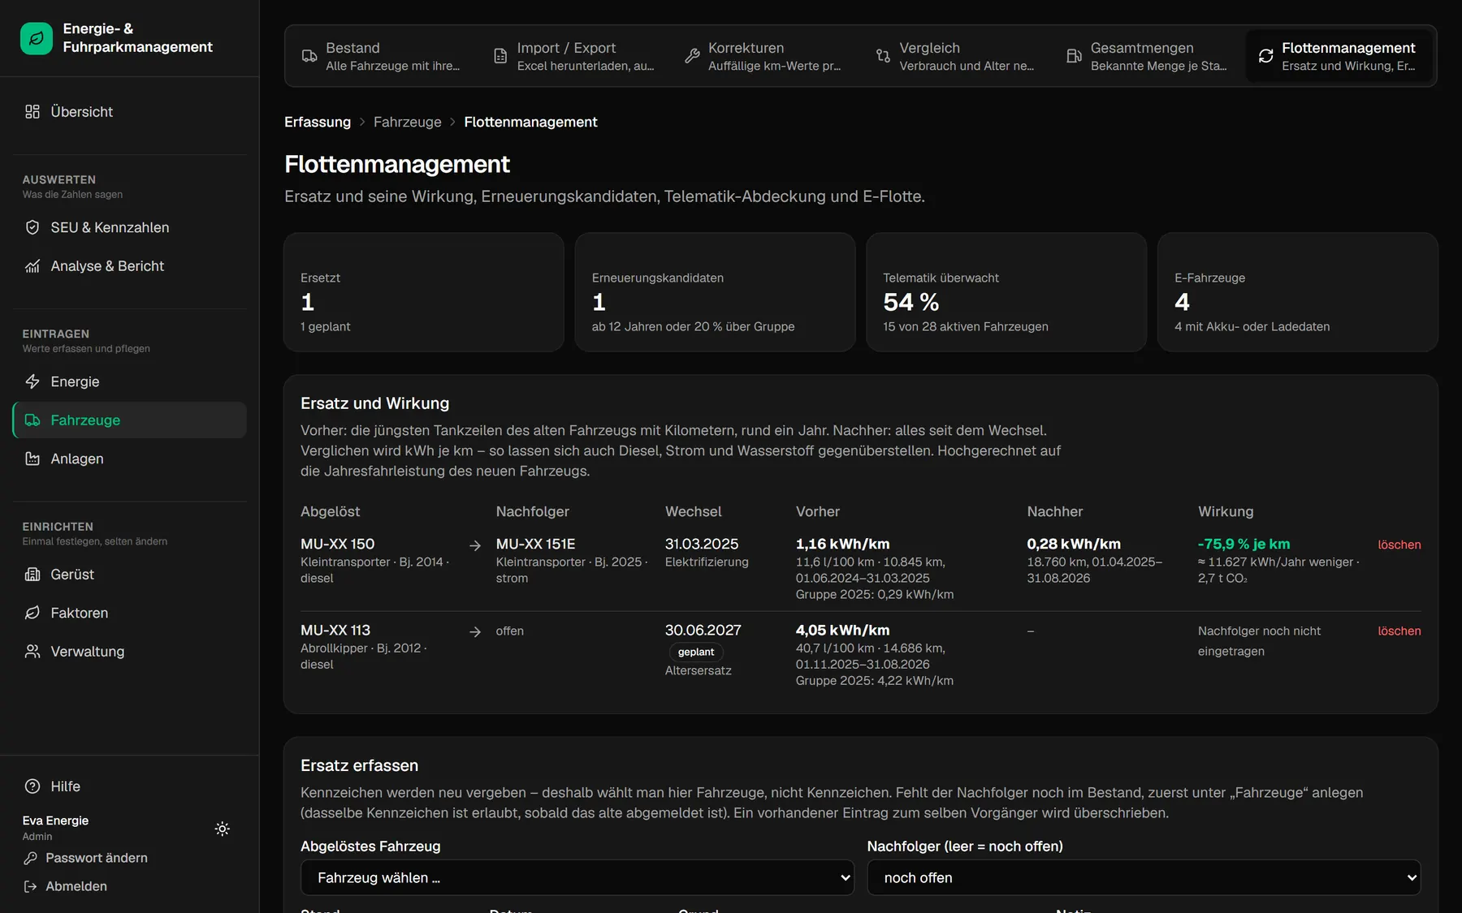Image resolution: width=1462 pixels, height=913 pixels.
Task: Click the Erneuerungskandidaten summary card
Action: click(x=716, y=292)
